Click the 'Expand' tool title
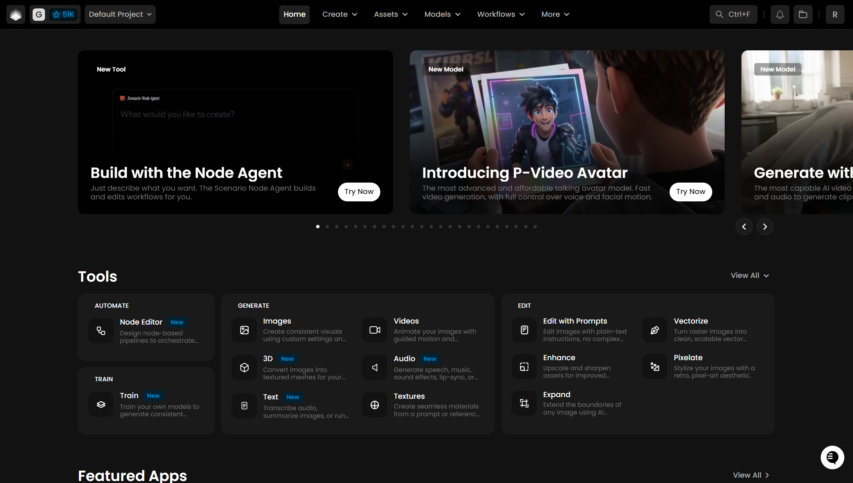Screen dimensions: 853x483 click(x=557, y=394)
